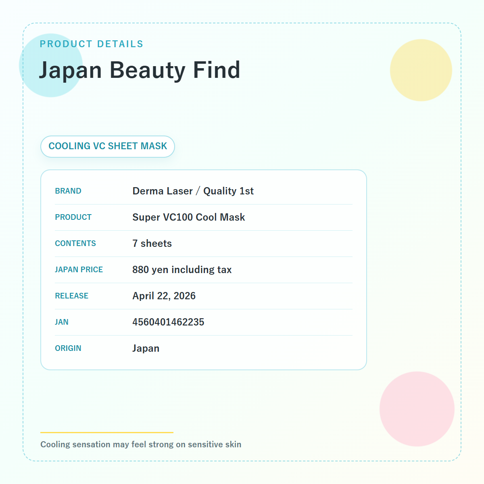The height and width of the screenshot is (484, 484).
Task: Click the JAPAN PRICE label
Action: 79,270
